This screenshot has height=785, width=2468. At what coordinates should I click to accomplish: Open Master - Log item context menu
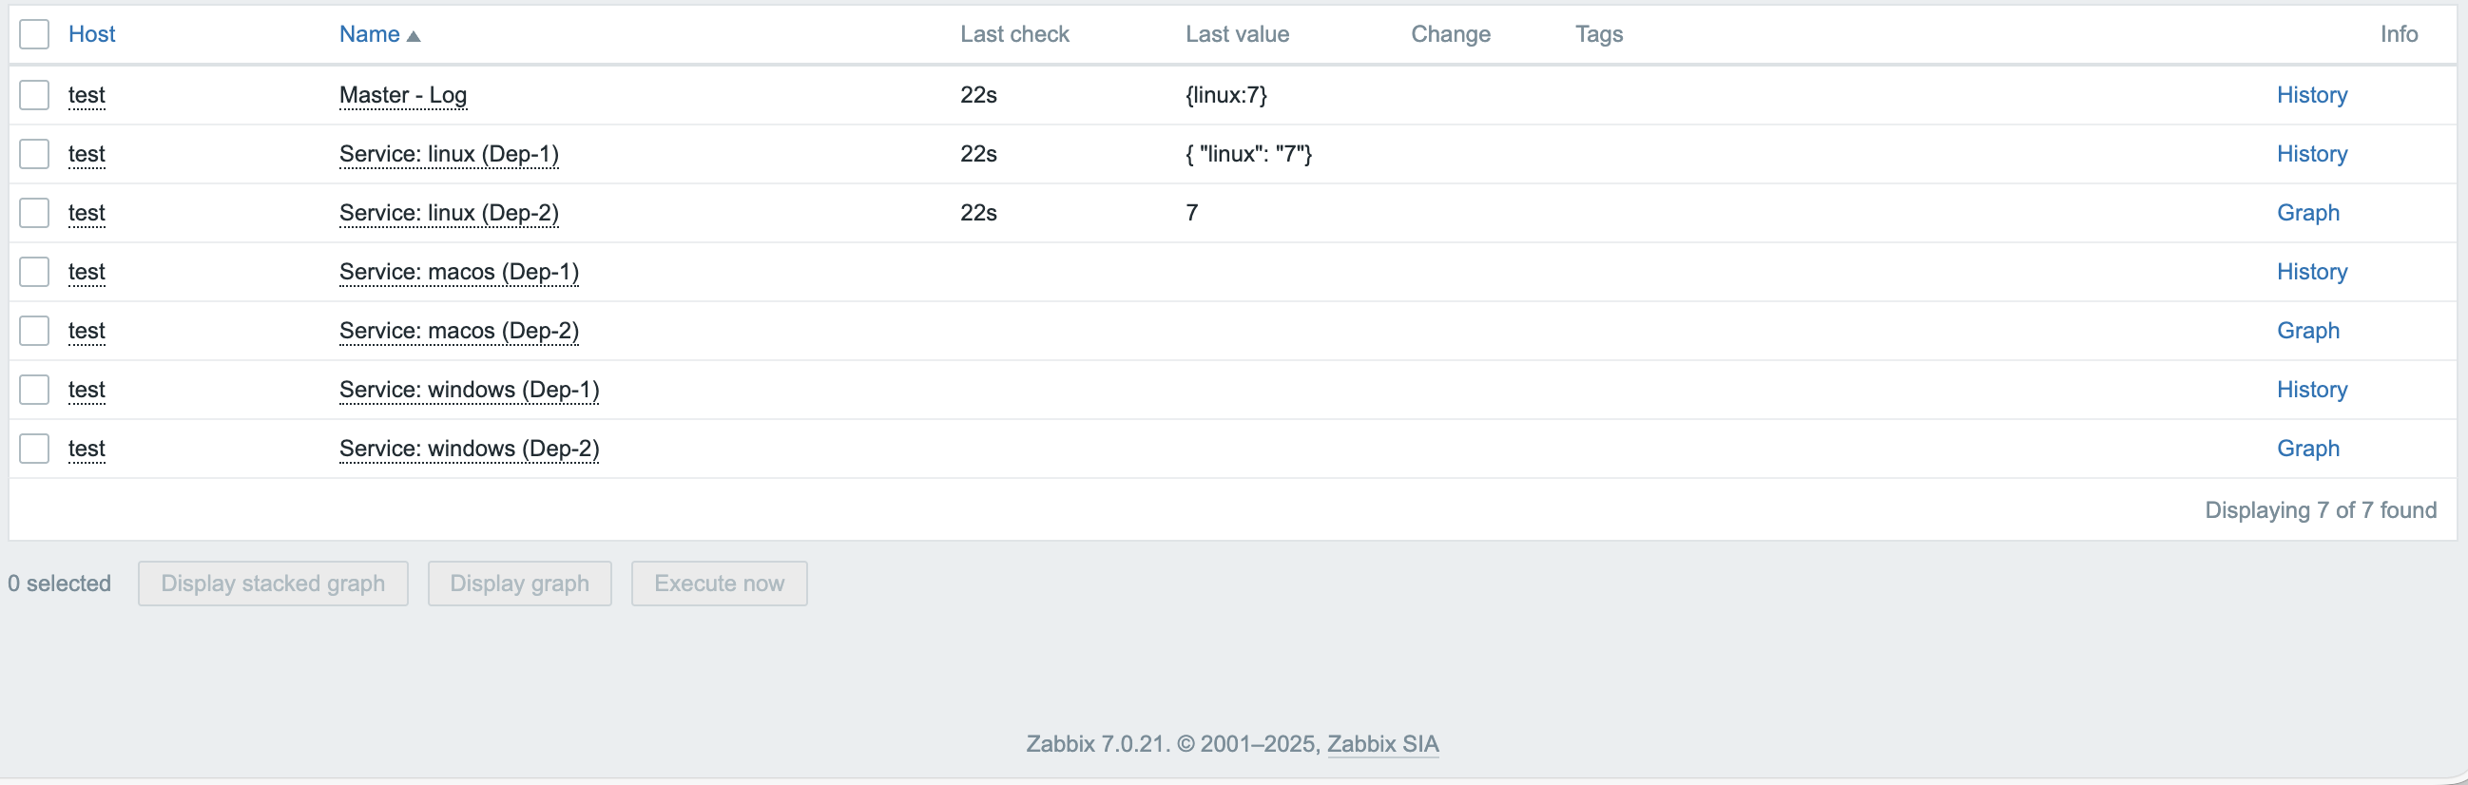[x=402, y=95]
